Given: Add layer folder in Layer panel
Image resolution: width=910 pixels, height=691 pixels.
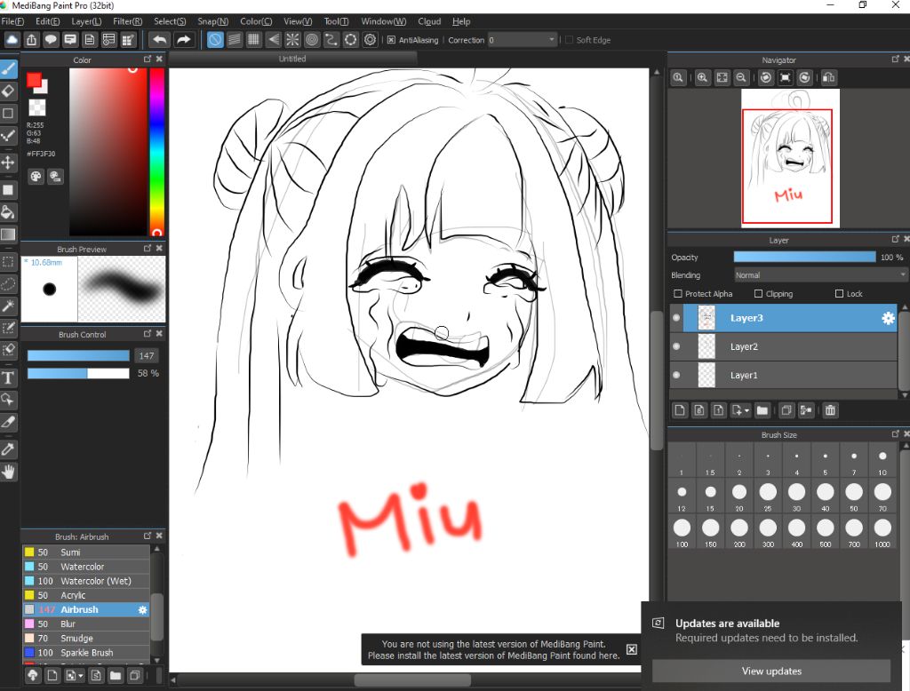Looking at the screenshot, I should [x=762, y=410].
